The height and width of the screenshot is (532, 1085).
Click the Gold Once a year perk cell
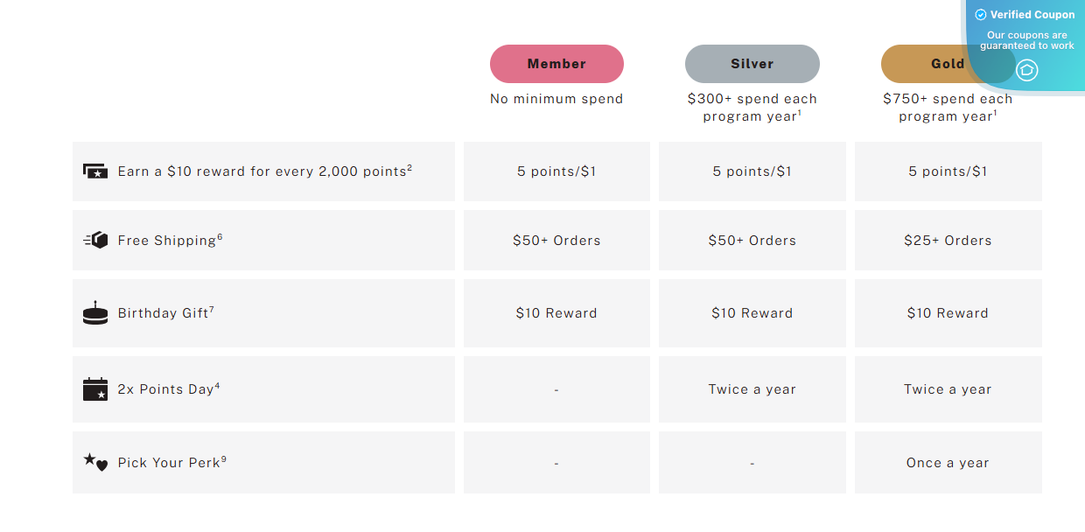[948, 463]
